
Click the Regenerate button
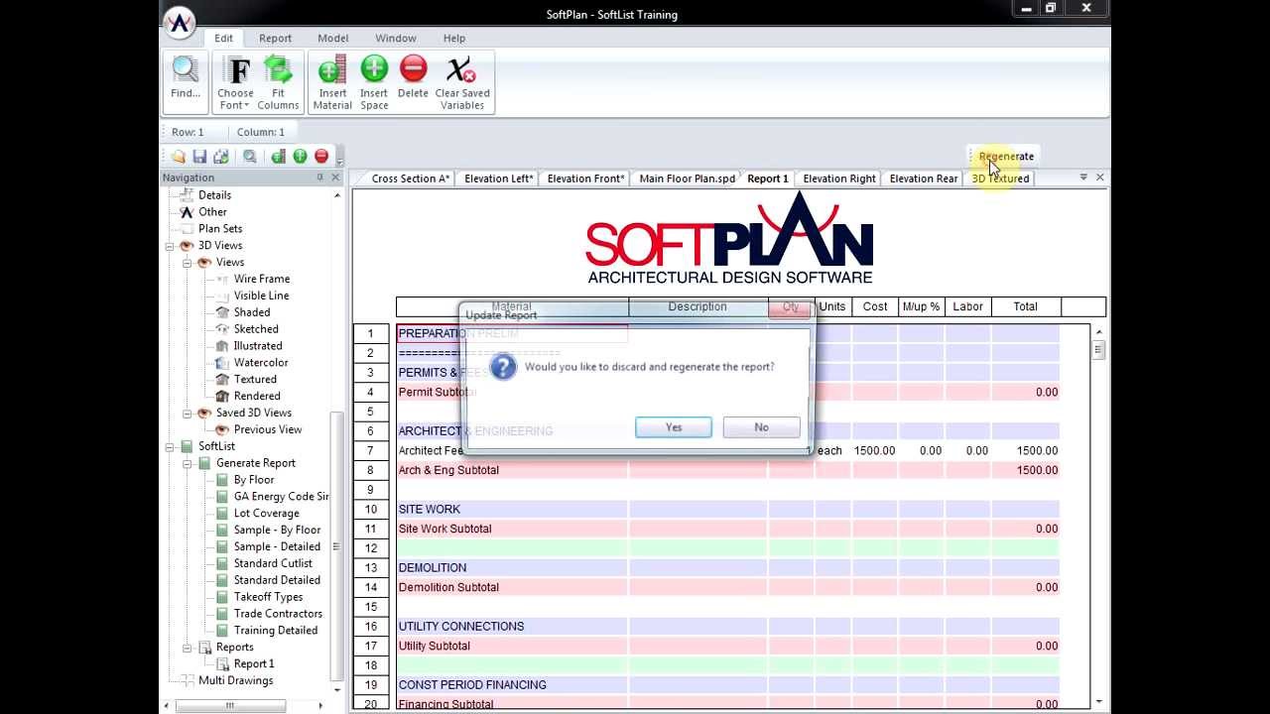point(1006,156)
